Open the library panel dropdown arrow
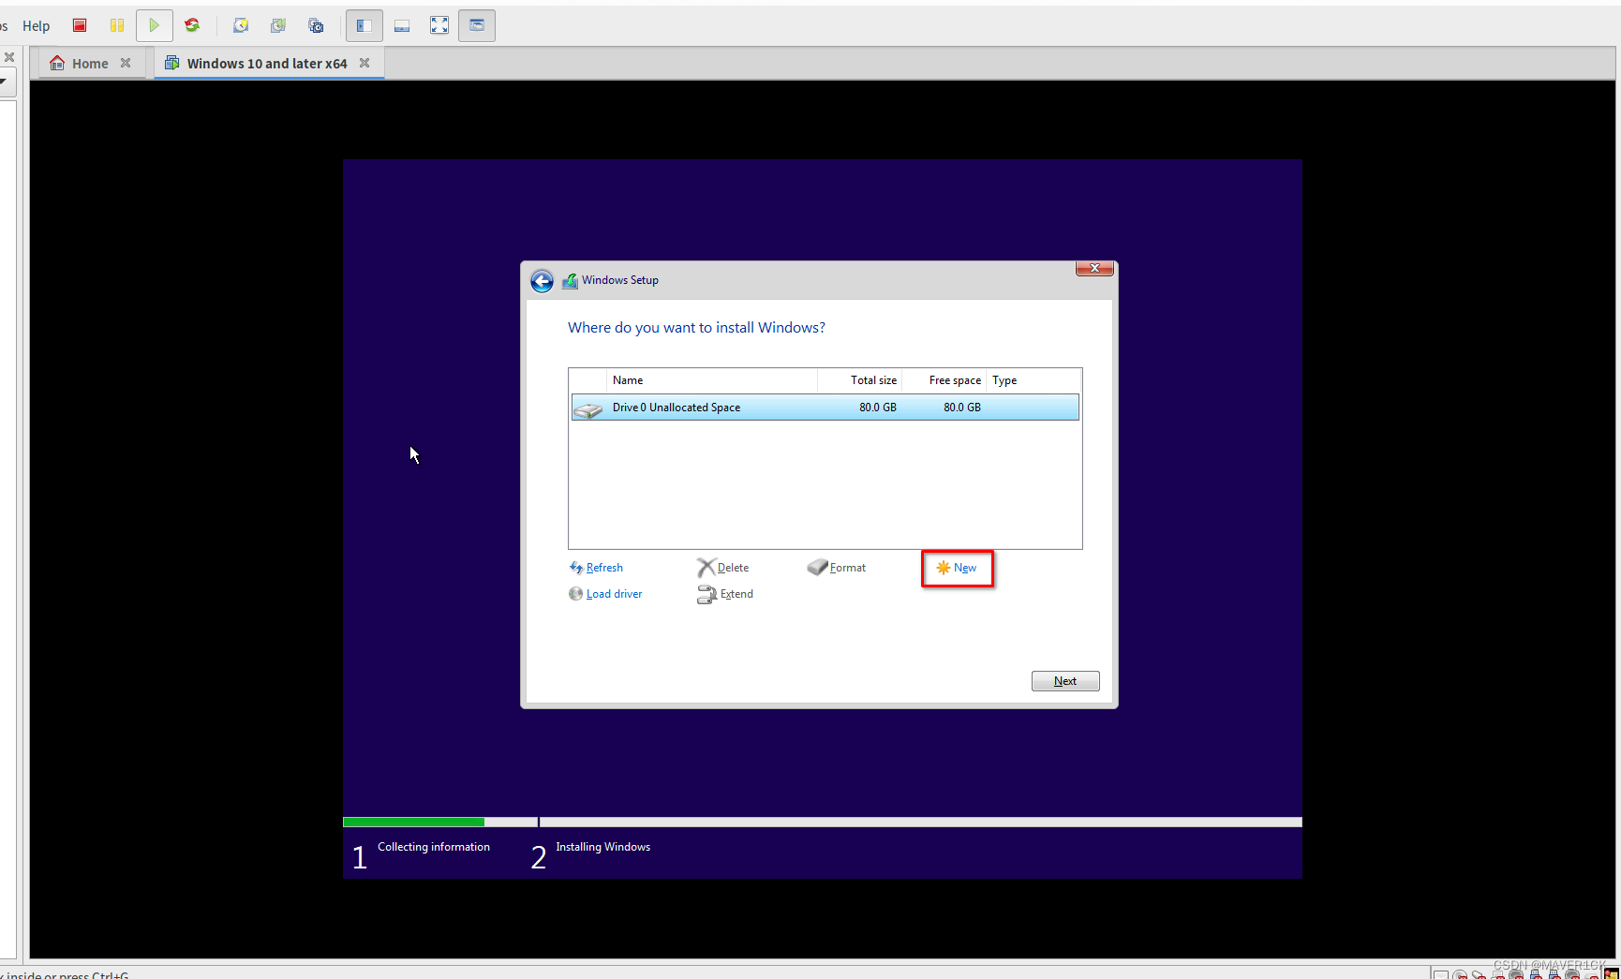 (4, 82)
